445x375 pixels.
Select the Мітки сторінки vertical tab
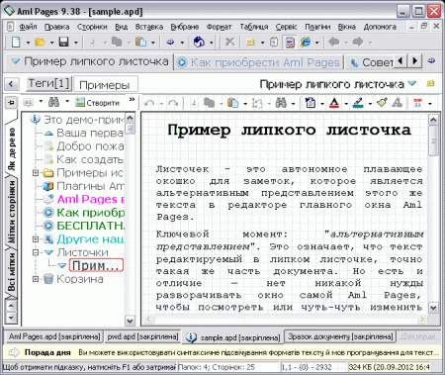pyautogui.click(x=12, y=211)
